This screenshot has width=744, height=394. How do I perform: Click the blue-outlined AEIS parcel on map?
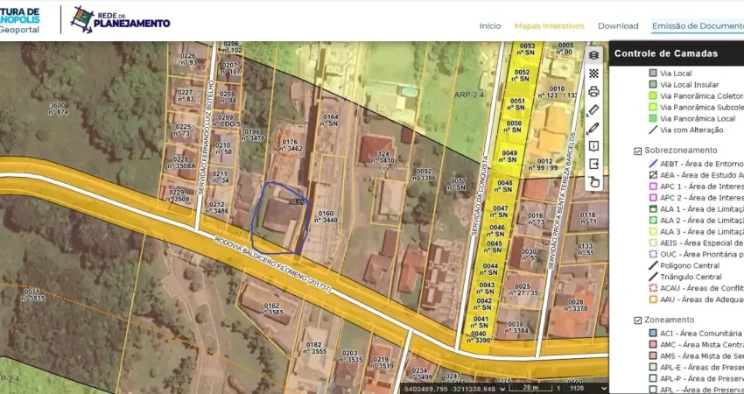(x=280, y=217)
